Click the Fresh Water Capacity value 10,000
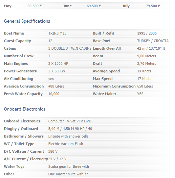The width and height of the screenshot is (175, 178). click(x=54, y=94)
